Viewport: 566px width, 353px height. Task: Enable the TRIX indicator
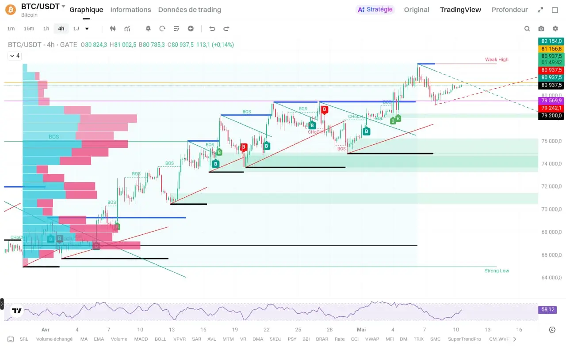(418, 339)
